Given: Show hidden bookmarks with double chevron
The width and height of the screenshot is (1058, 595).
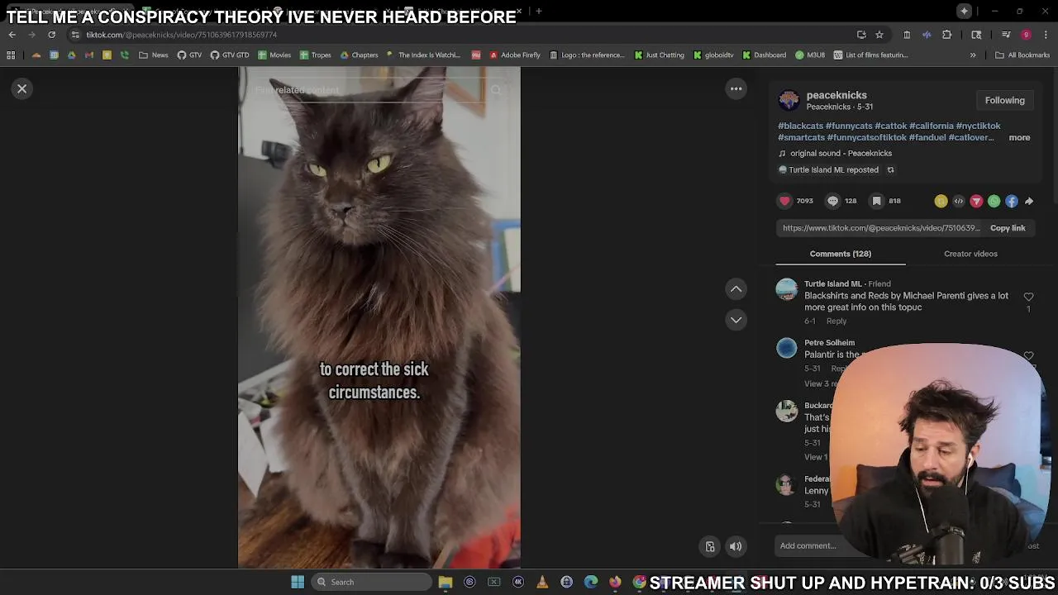Looking at the screenshot, I should (x=973, y=55).
